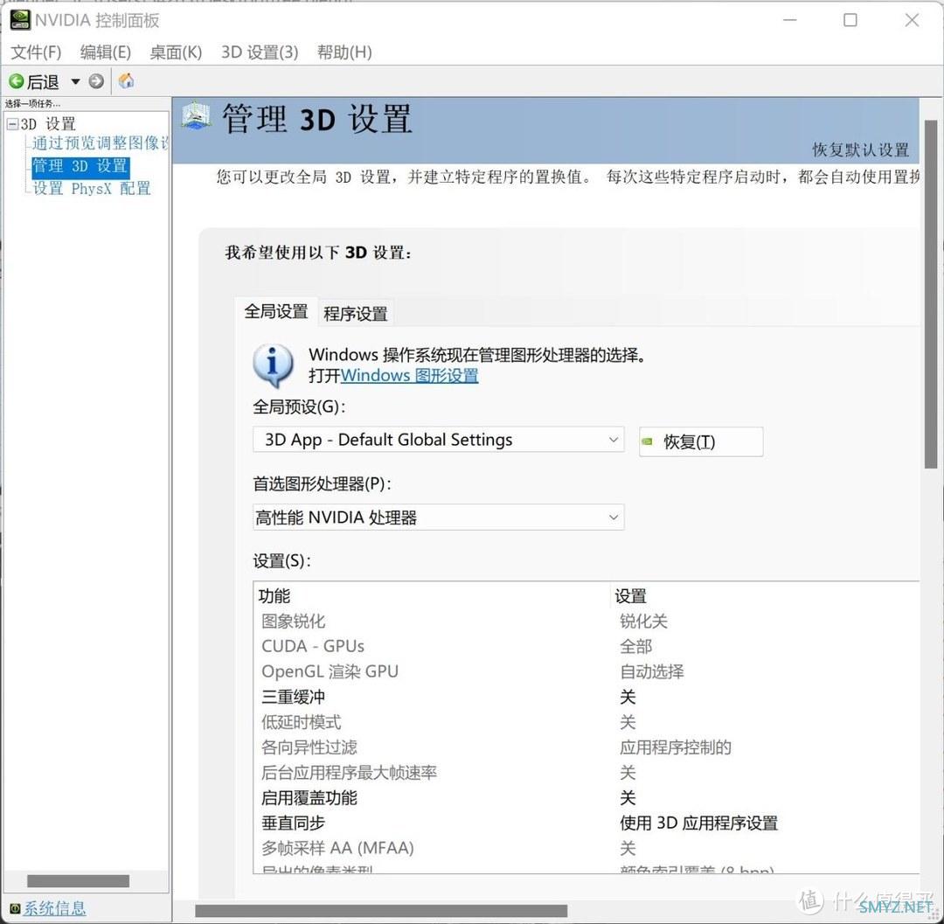The image size is (944, 924).
Task: Select the 垂直同步 setting row
Action: (x=587, y=823)
